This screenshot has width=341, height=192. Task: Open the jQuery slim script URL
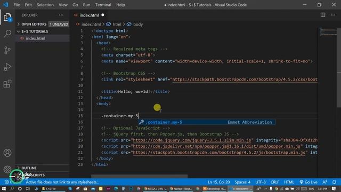[192, 140]
